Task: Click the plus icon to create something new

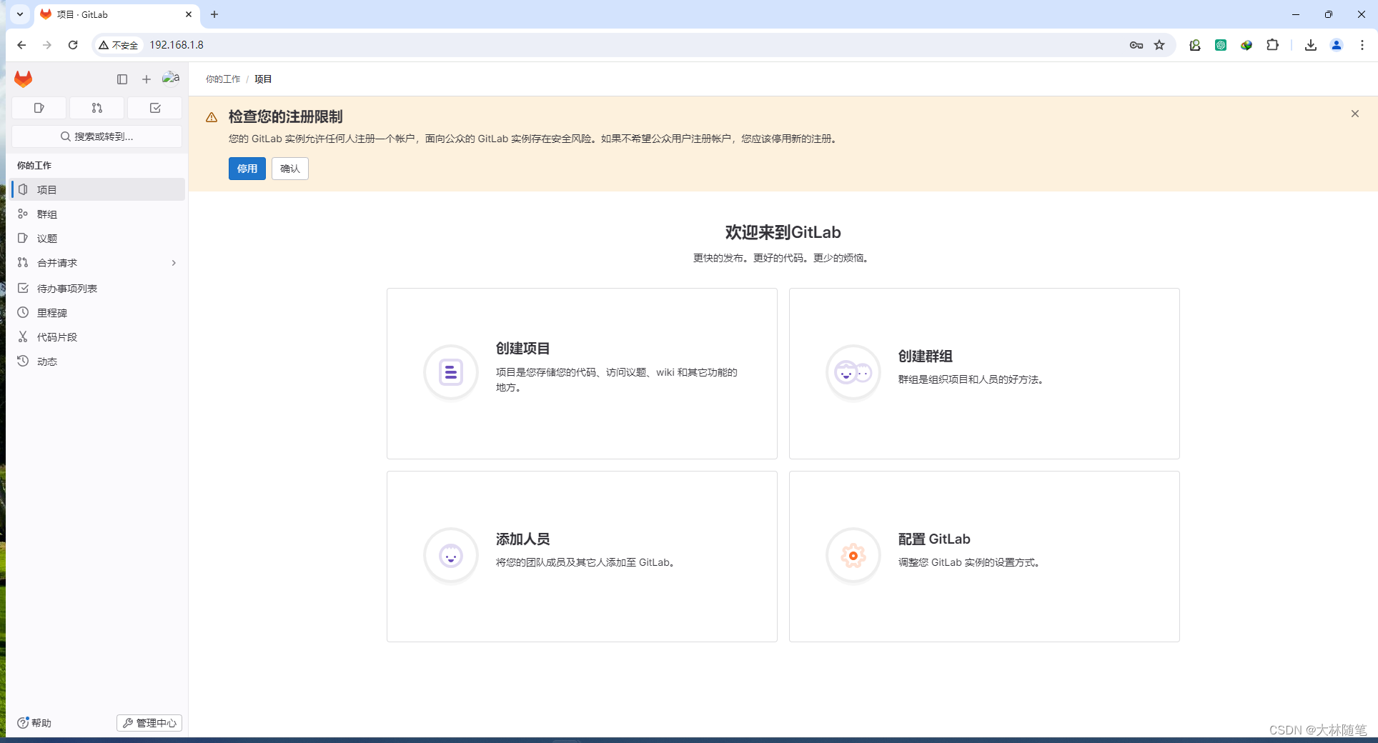Action: [147, 79]
